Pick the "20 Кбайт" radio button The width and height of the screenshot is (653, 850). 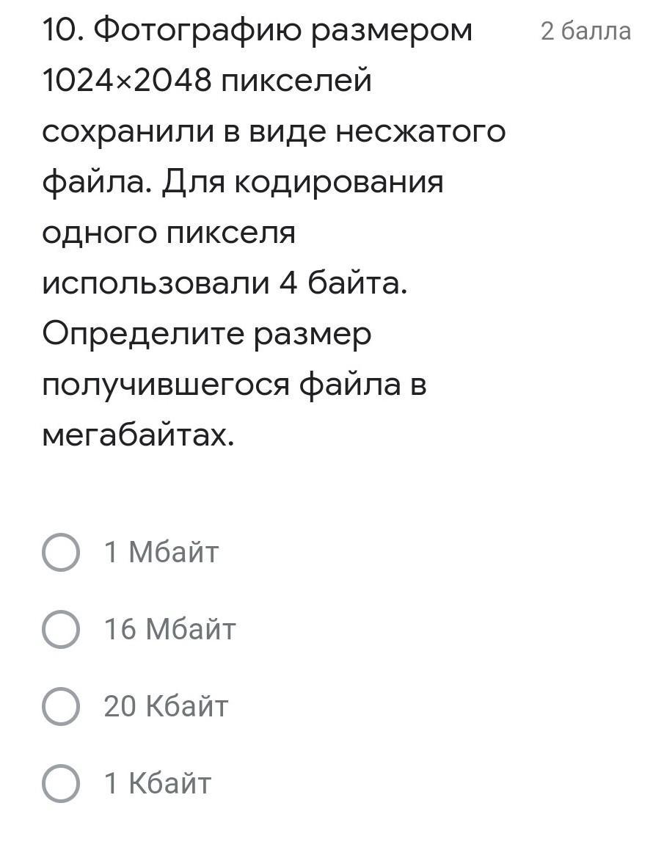click(x=61, y=706)
